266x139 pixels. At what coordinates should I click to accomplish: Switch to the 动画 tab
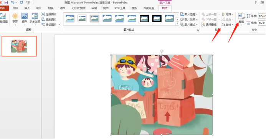63,8
